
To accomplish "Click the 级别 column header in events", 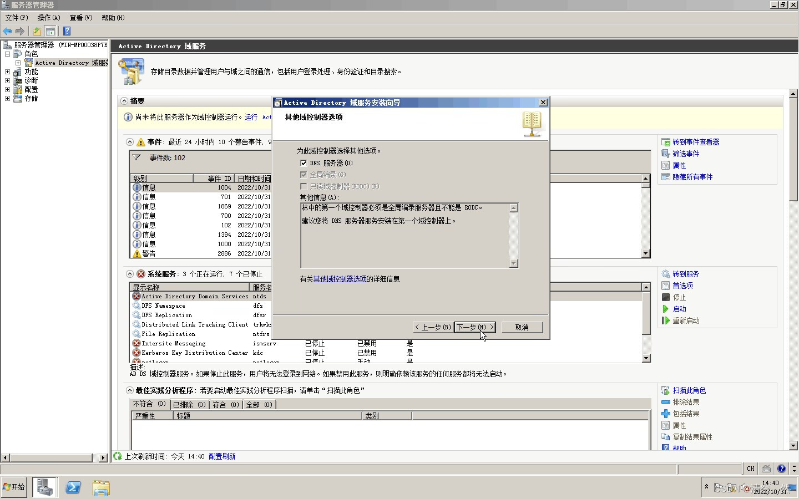I will (x=162, y=179).
